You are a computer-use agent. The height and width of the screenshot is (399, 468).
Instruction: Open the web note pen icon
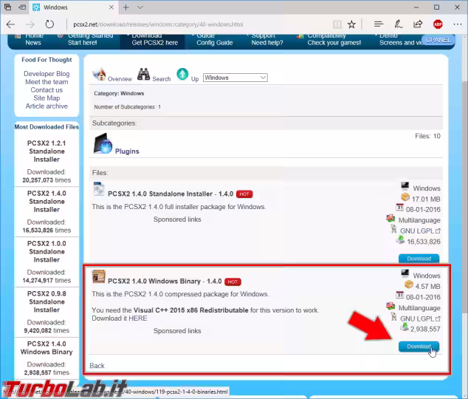coord(398,24)
